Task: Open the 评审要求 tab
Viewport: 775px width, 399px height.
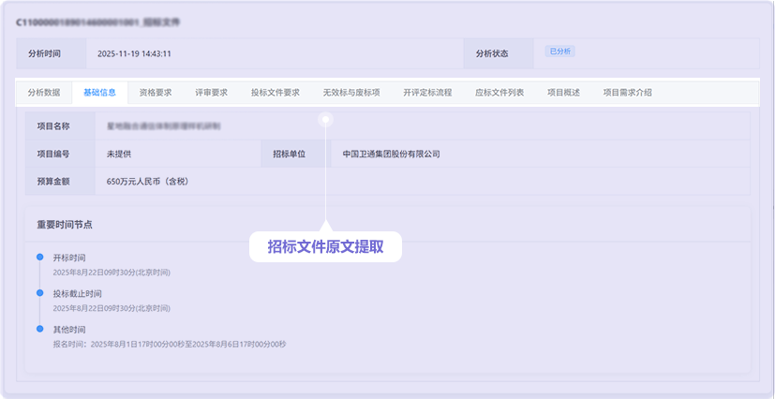Action: pos(211,93)
